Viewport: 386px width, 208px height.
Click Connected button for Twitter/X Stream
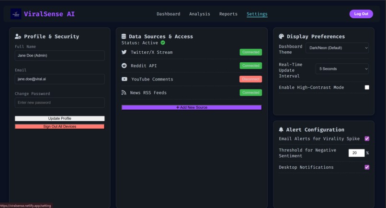[250, 52]
